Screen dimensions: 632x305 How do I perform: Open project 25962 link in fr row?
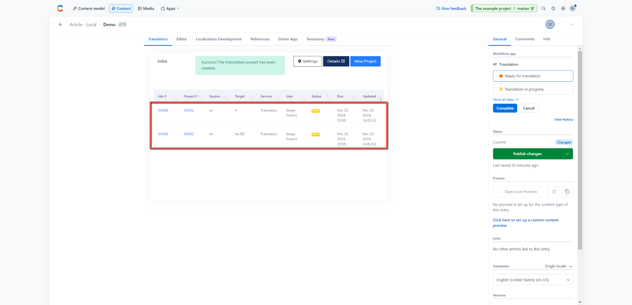coord(189,110)
